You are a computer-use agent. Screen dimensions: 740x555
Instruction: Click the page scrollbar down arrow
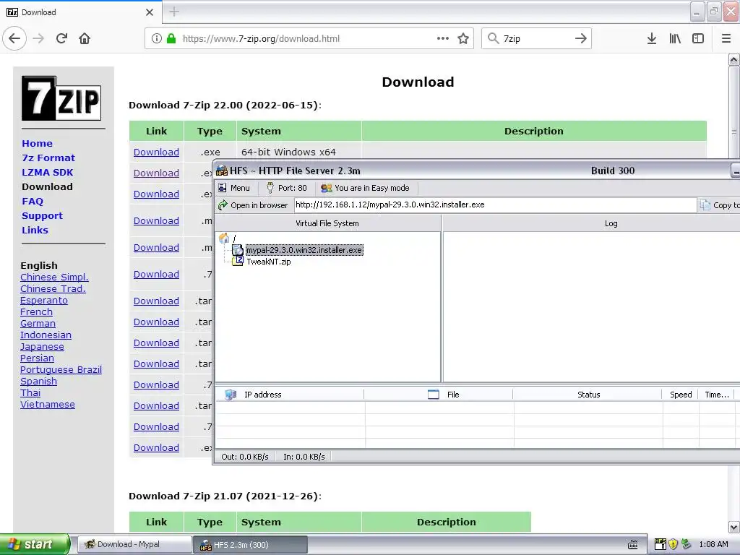click(734, 527)
